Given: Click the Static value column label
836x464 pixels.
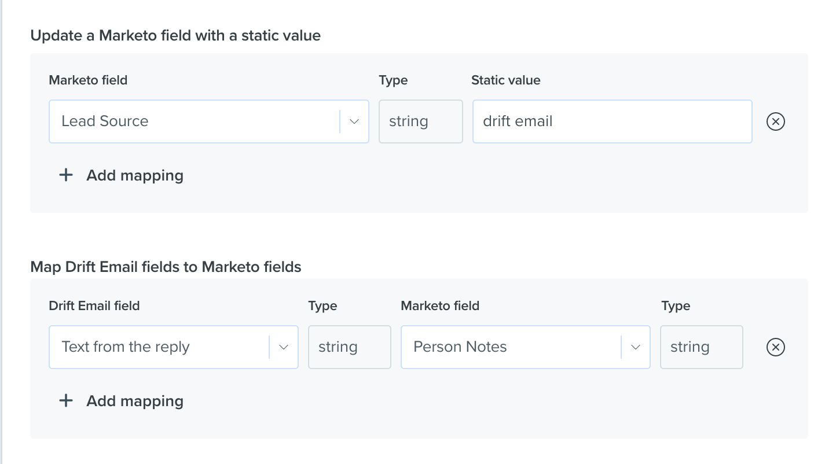Looking at the screenshot, I should (506, 80).
